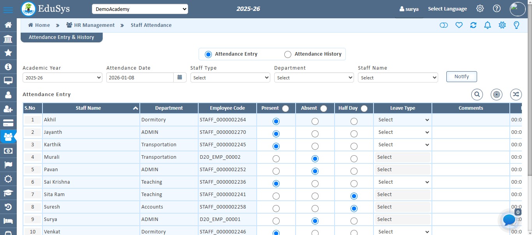Mark Akhil as Absent
The height and width of the screenshot is (235, 532).
click(315, 121)
